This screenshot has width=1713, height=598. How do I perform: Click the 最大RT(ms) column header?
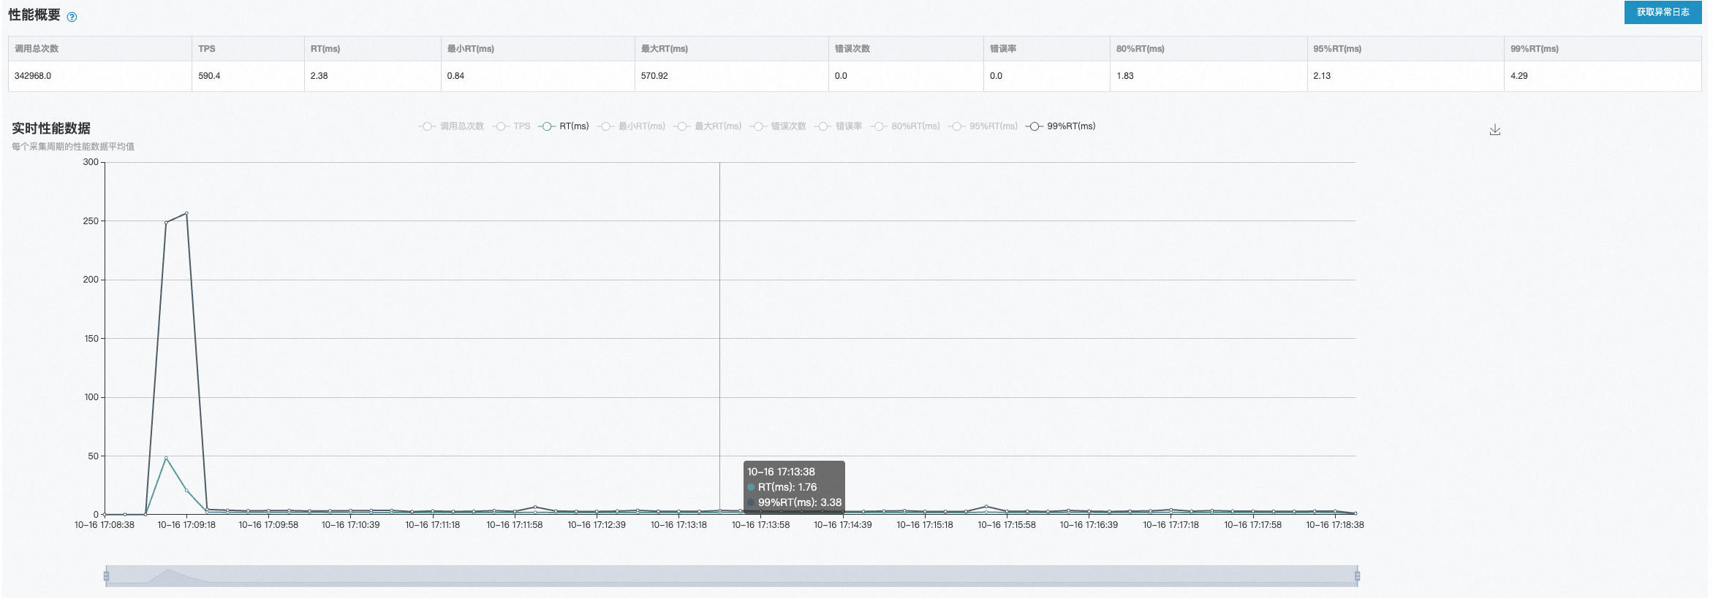(664, 49)
